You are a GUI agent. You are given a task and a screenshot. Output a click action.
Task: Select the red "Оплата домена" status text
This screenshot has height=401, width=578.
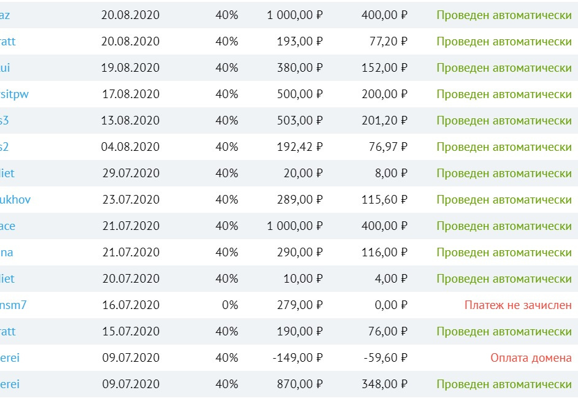pyautogui.click(x=531, y=358)
